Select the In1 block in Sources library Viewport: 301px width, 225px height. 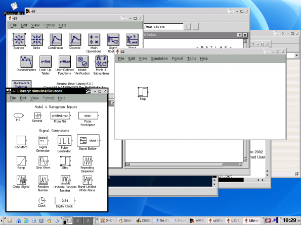coord(19,116)
